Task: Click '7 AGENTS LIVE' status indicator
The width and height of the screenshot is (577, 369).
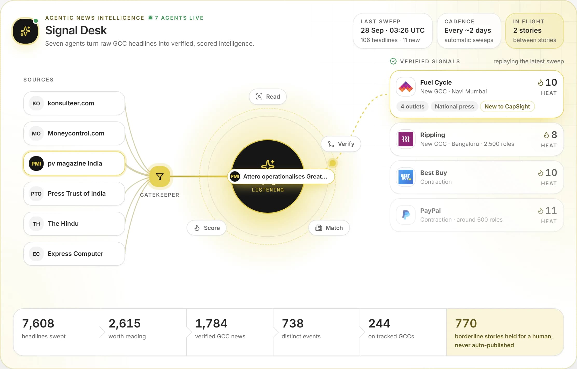Action: coord(176,18)
